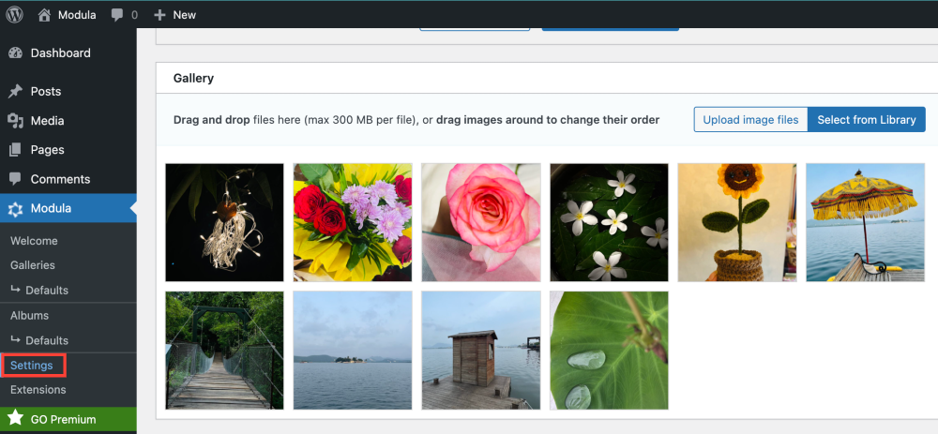The width and height of the screenshot is (938, 434).
Task: Open the comments bubble icon in admin bar
Action: [x=117, y=16]
